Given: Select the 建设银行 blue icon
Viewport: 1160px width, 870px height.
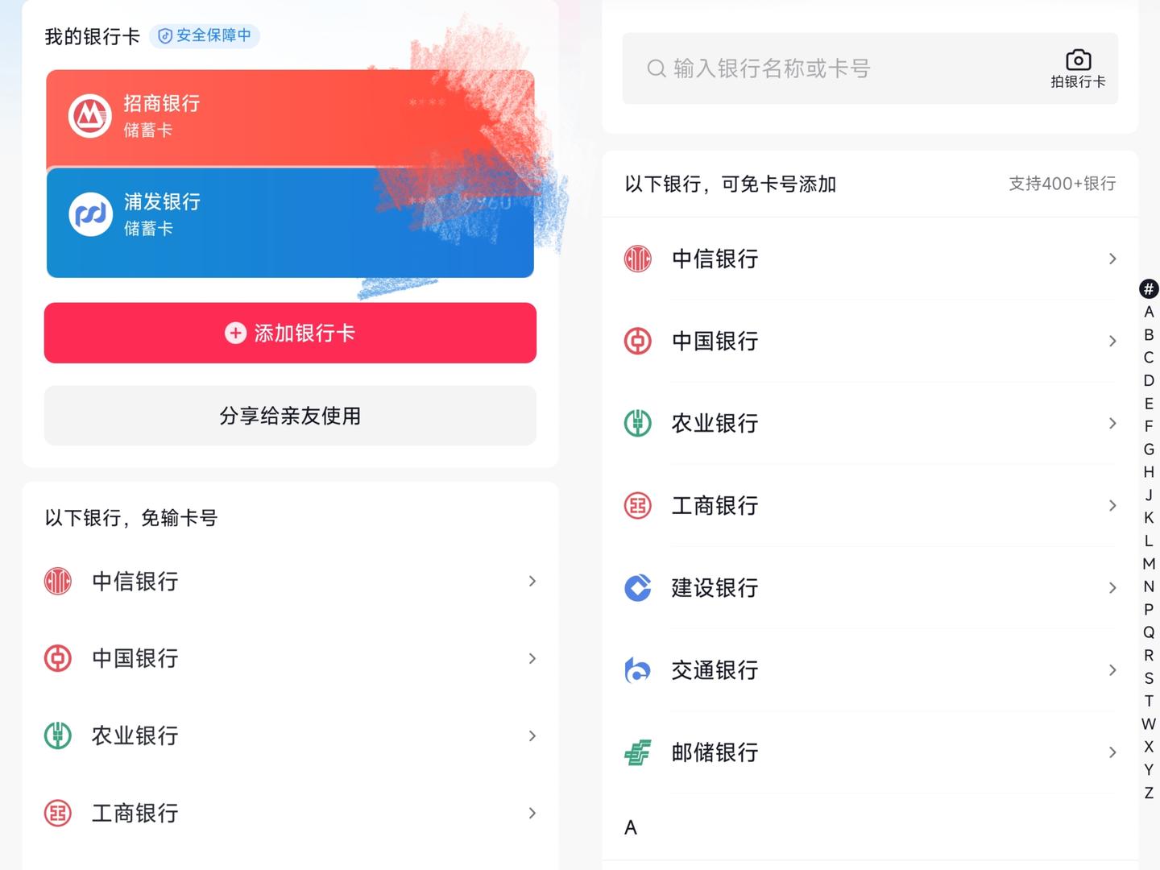Looking at the screenshot, I should [637, 588].
